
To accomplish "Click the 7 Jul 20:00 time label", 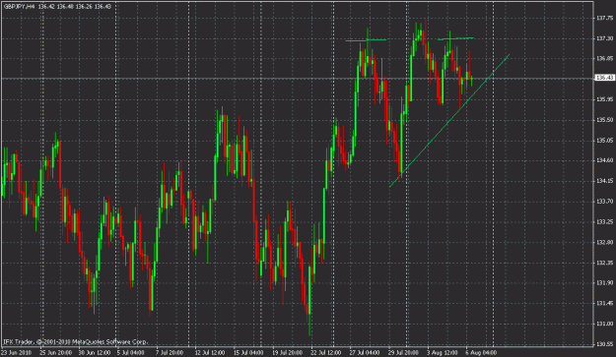I will click(x=170, y=352).
